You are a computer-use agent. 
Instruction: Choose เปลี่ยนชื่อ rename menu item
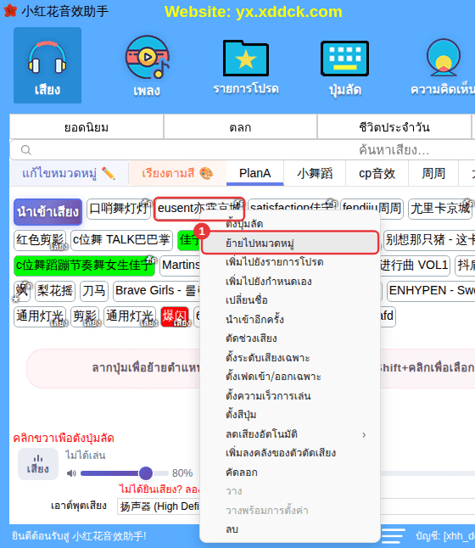pyautogui.click(x=290, y=299)
